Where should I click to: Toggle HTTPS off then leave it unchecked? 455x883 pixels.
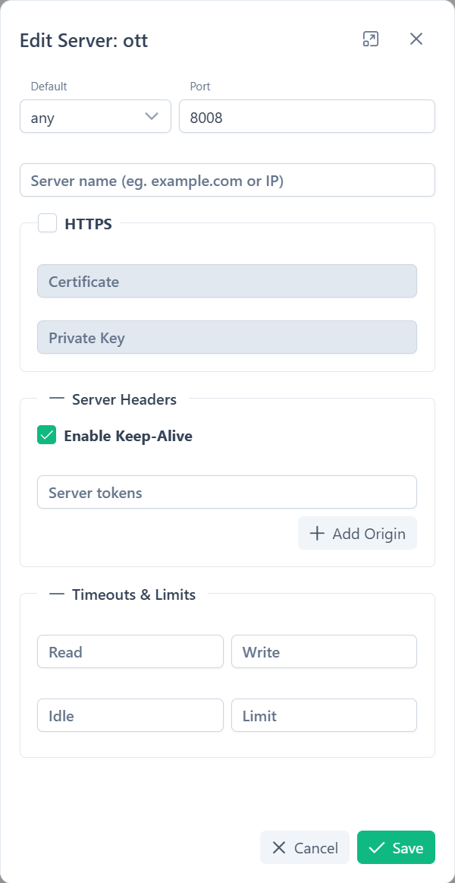point(47,222)
